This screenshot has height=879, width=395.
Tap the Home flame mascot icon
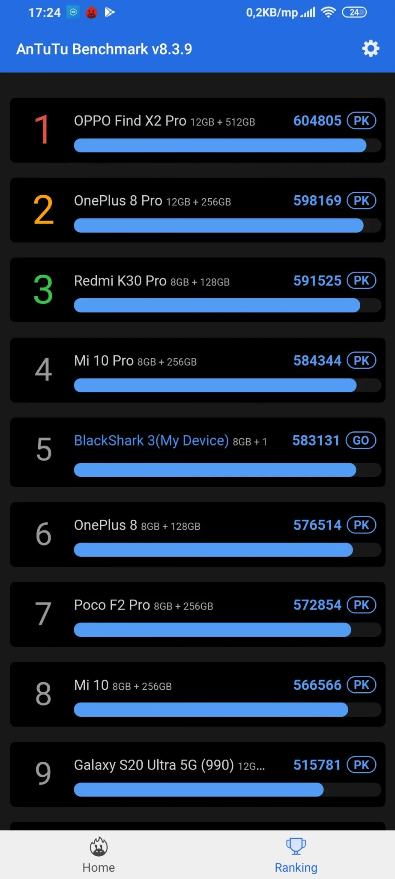[x=99, y=846]
